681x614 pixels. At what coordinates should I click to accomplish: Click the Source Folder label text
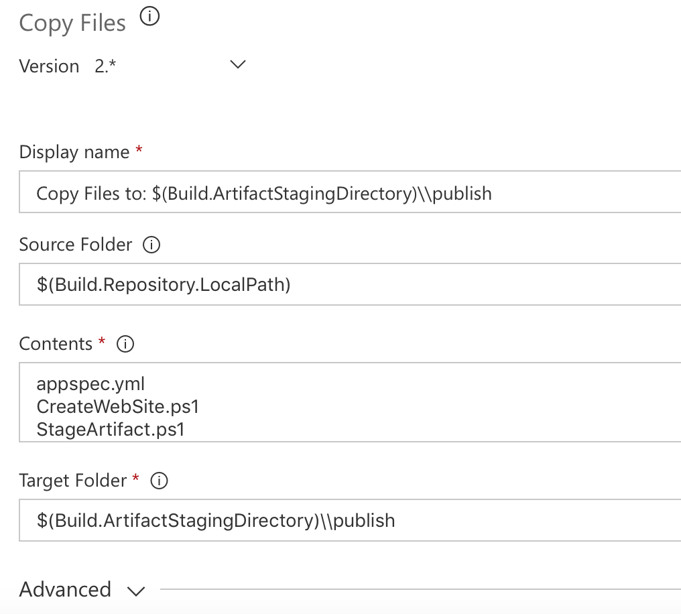[x=76, y=245]
